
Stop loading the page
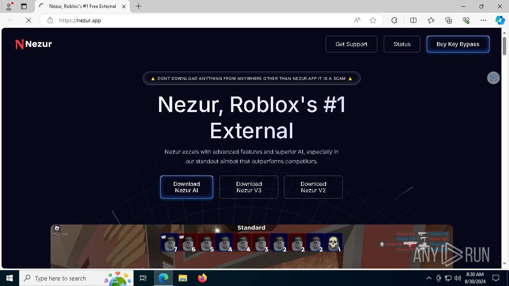point(29,20)
